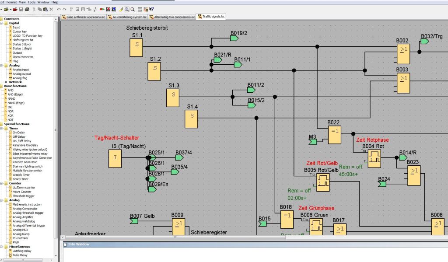
Task: Open the dropdown arrow beside the Open icon
Action: coord(10,10)
